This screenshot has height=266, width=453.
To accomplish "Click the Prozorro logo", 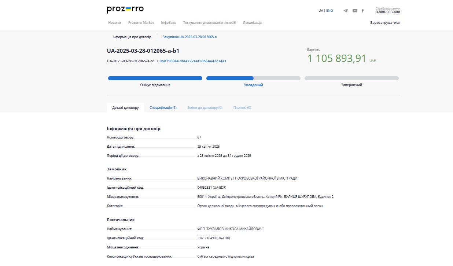I will point(125,10).
